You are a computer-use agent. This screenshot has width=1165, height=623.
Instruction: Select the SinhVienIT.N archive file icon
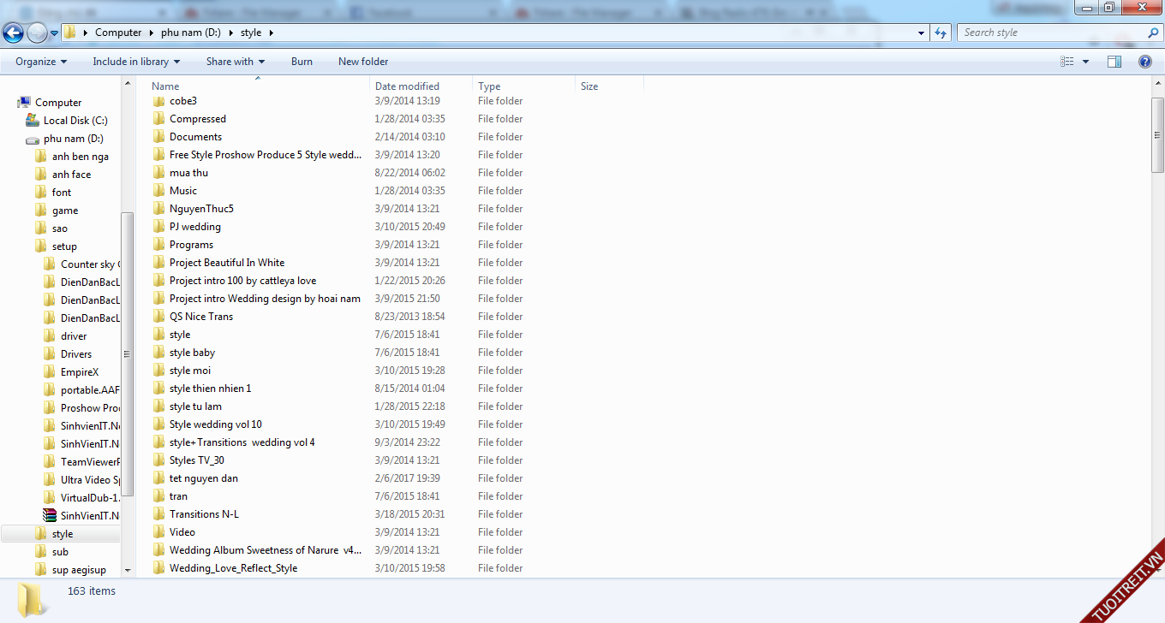[x=50, y=515]
